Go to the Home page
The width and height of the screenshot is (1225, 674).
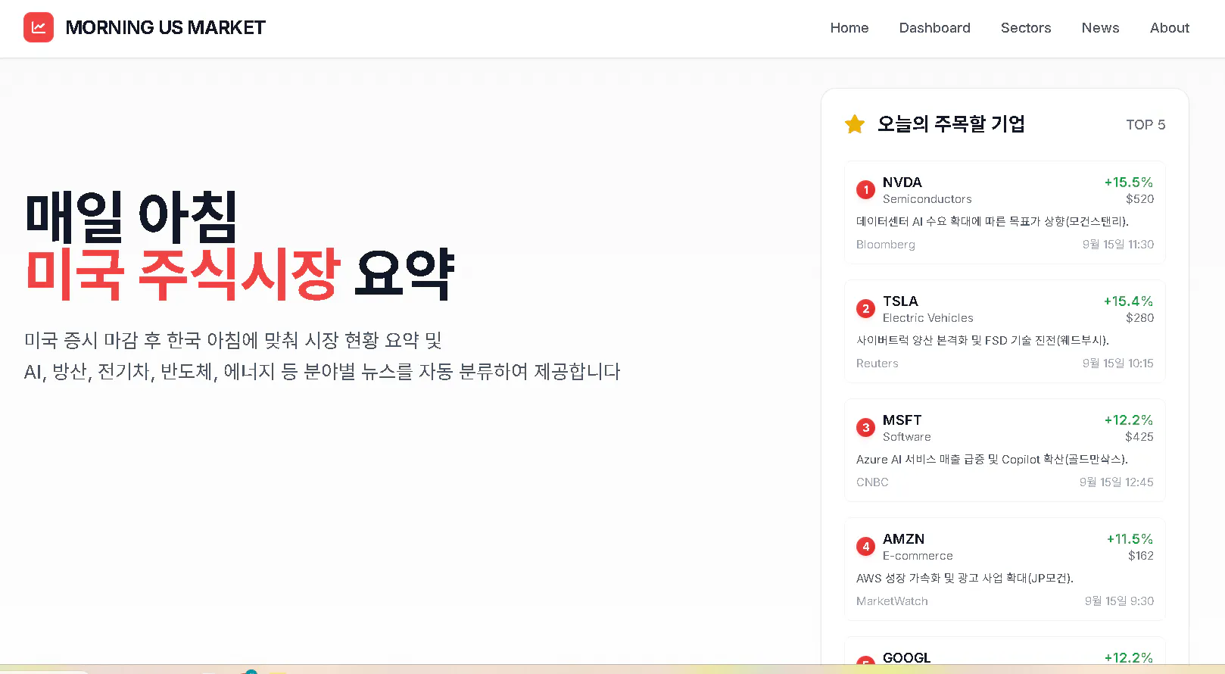(x=849, y=28)
